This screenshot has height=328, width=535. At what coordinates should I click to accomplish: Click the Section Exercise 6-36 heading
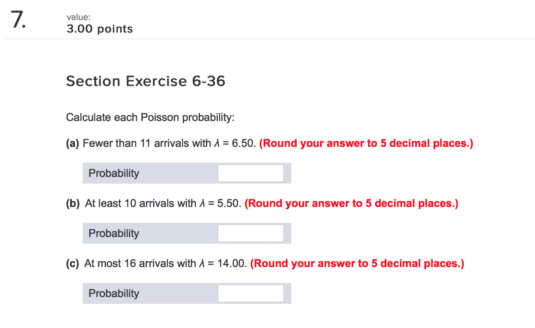coord(146,81)
